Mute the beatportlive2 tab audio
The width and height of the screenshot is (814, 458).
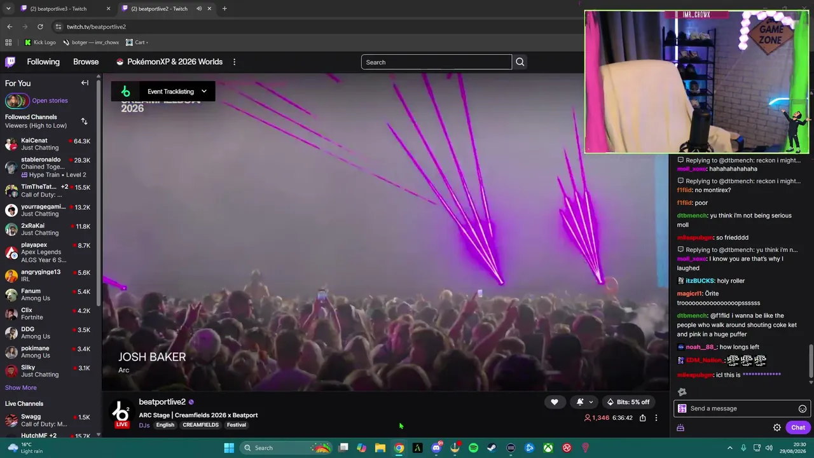[199, 9]
